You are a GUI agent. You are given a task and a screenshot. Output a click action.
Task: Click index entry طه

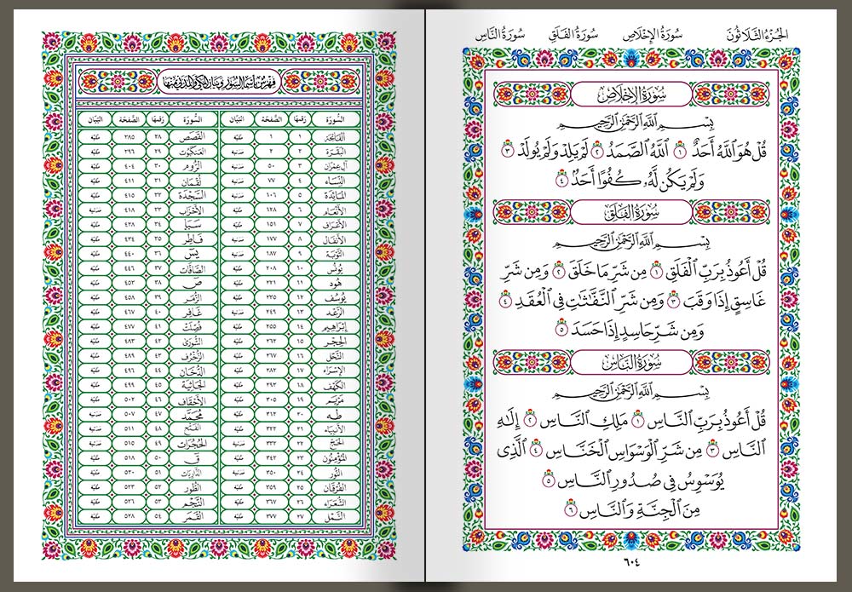(x=336, y=416)
